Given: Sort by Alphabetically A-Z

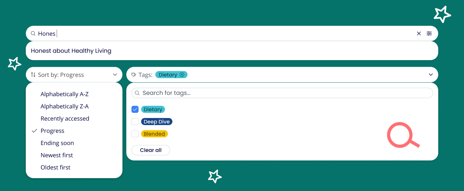Looking at the screenshot, I should tap(64, 94).
